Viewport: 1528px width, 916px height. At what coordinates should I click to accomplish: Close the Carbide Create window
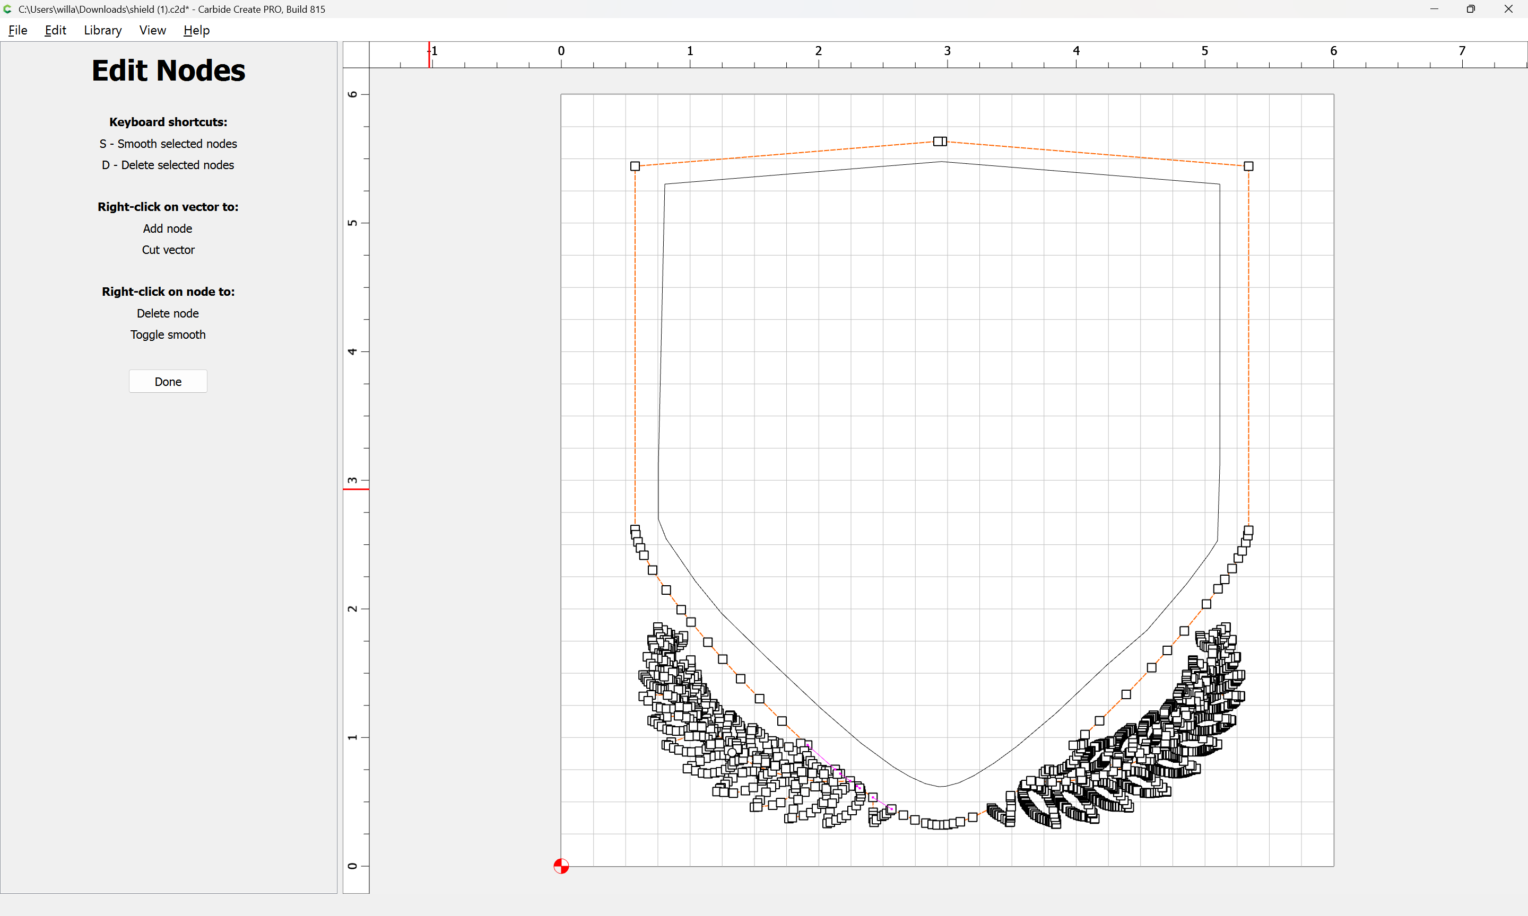click(1508, 8)
